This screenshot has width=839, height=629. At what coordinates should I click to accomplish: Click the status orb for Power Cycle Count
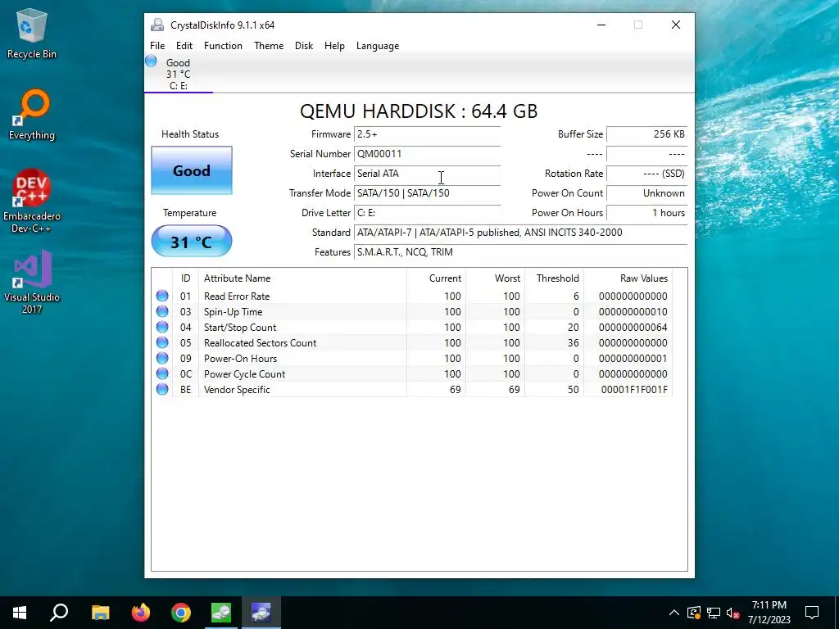coord(162,373)
